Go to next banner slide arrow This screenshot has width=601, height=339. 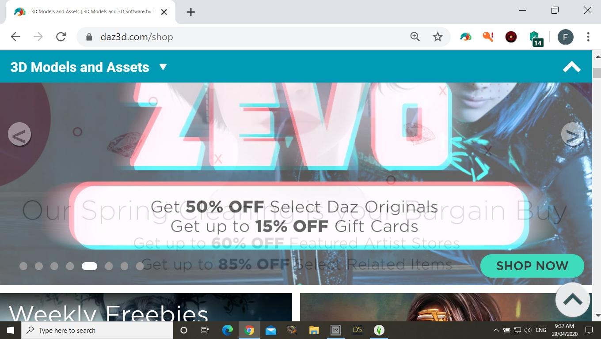[x=572, y=134]
